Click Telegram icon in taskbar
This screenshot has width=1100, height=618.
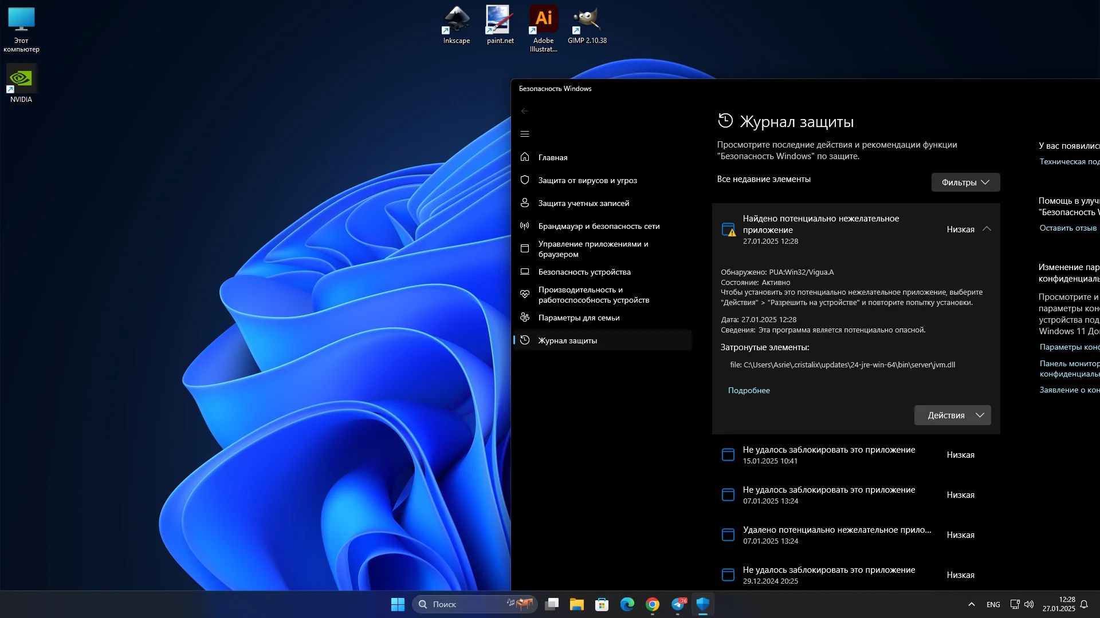click(678, 604)
